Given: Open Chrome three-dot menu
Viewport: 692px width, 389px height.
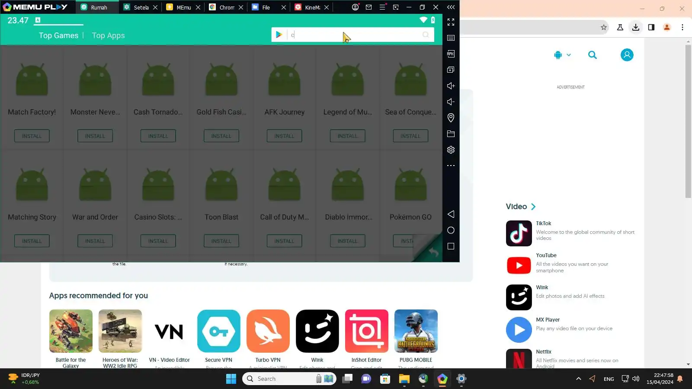Looking at the screenshot, I should click(x=682, y=27).
